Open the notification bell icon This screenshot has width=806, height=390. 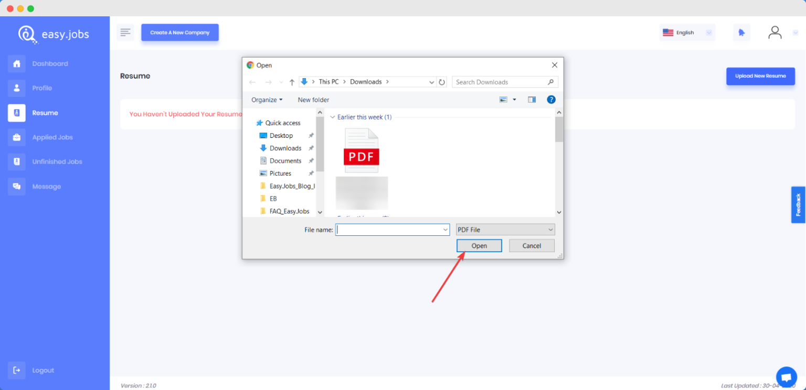(741, 32)
